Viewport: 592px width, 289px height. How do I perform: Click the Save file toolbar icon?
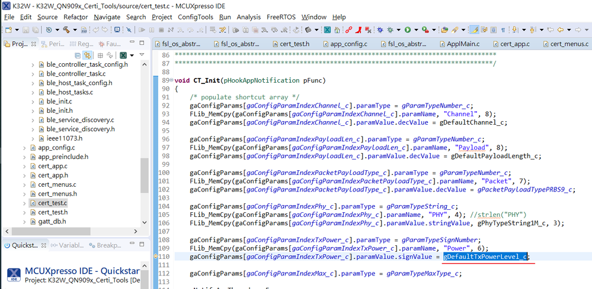25,30
